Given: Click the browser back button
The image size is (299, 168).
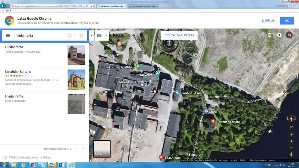Looking at the screenshot, I should click(3, 6).
